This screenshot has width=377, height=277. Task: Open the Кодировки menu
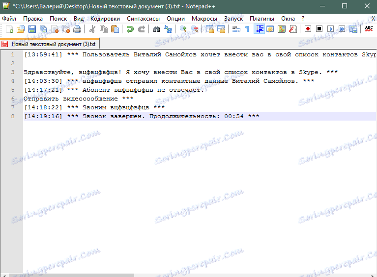(105, 19)
